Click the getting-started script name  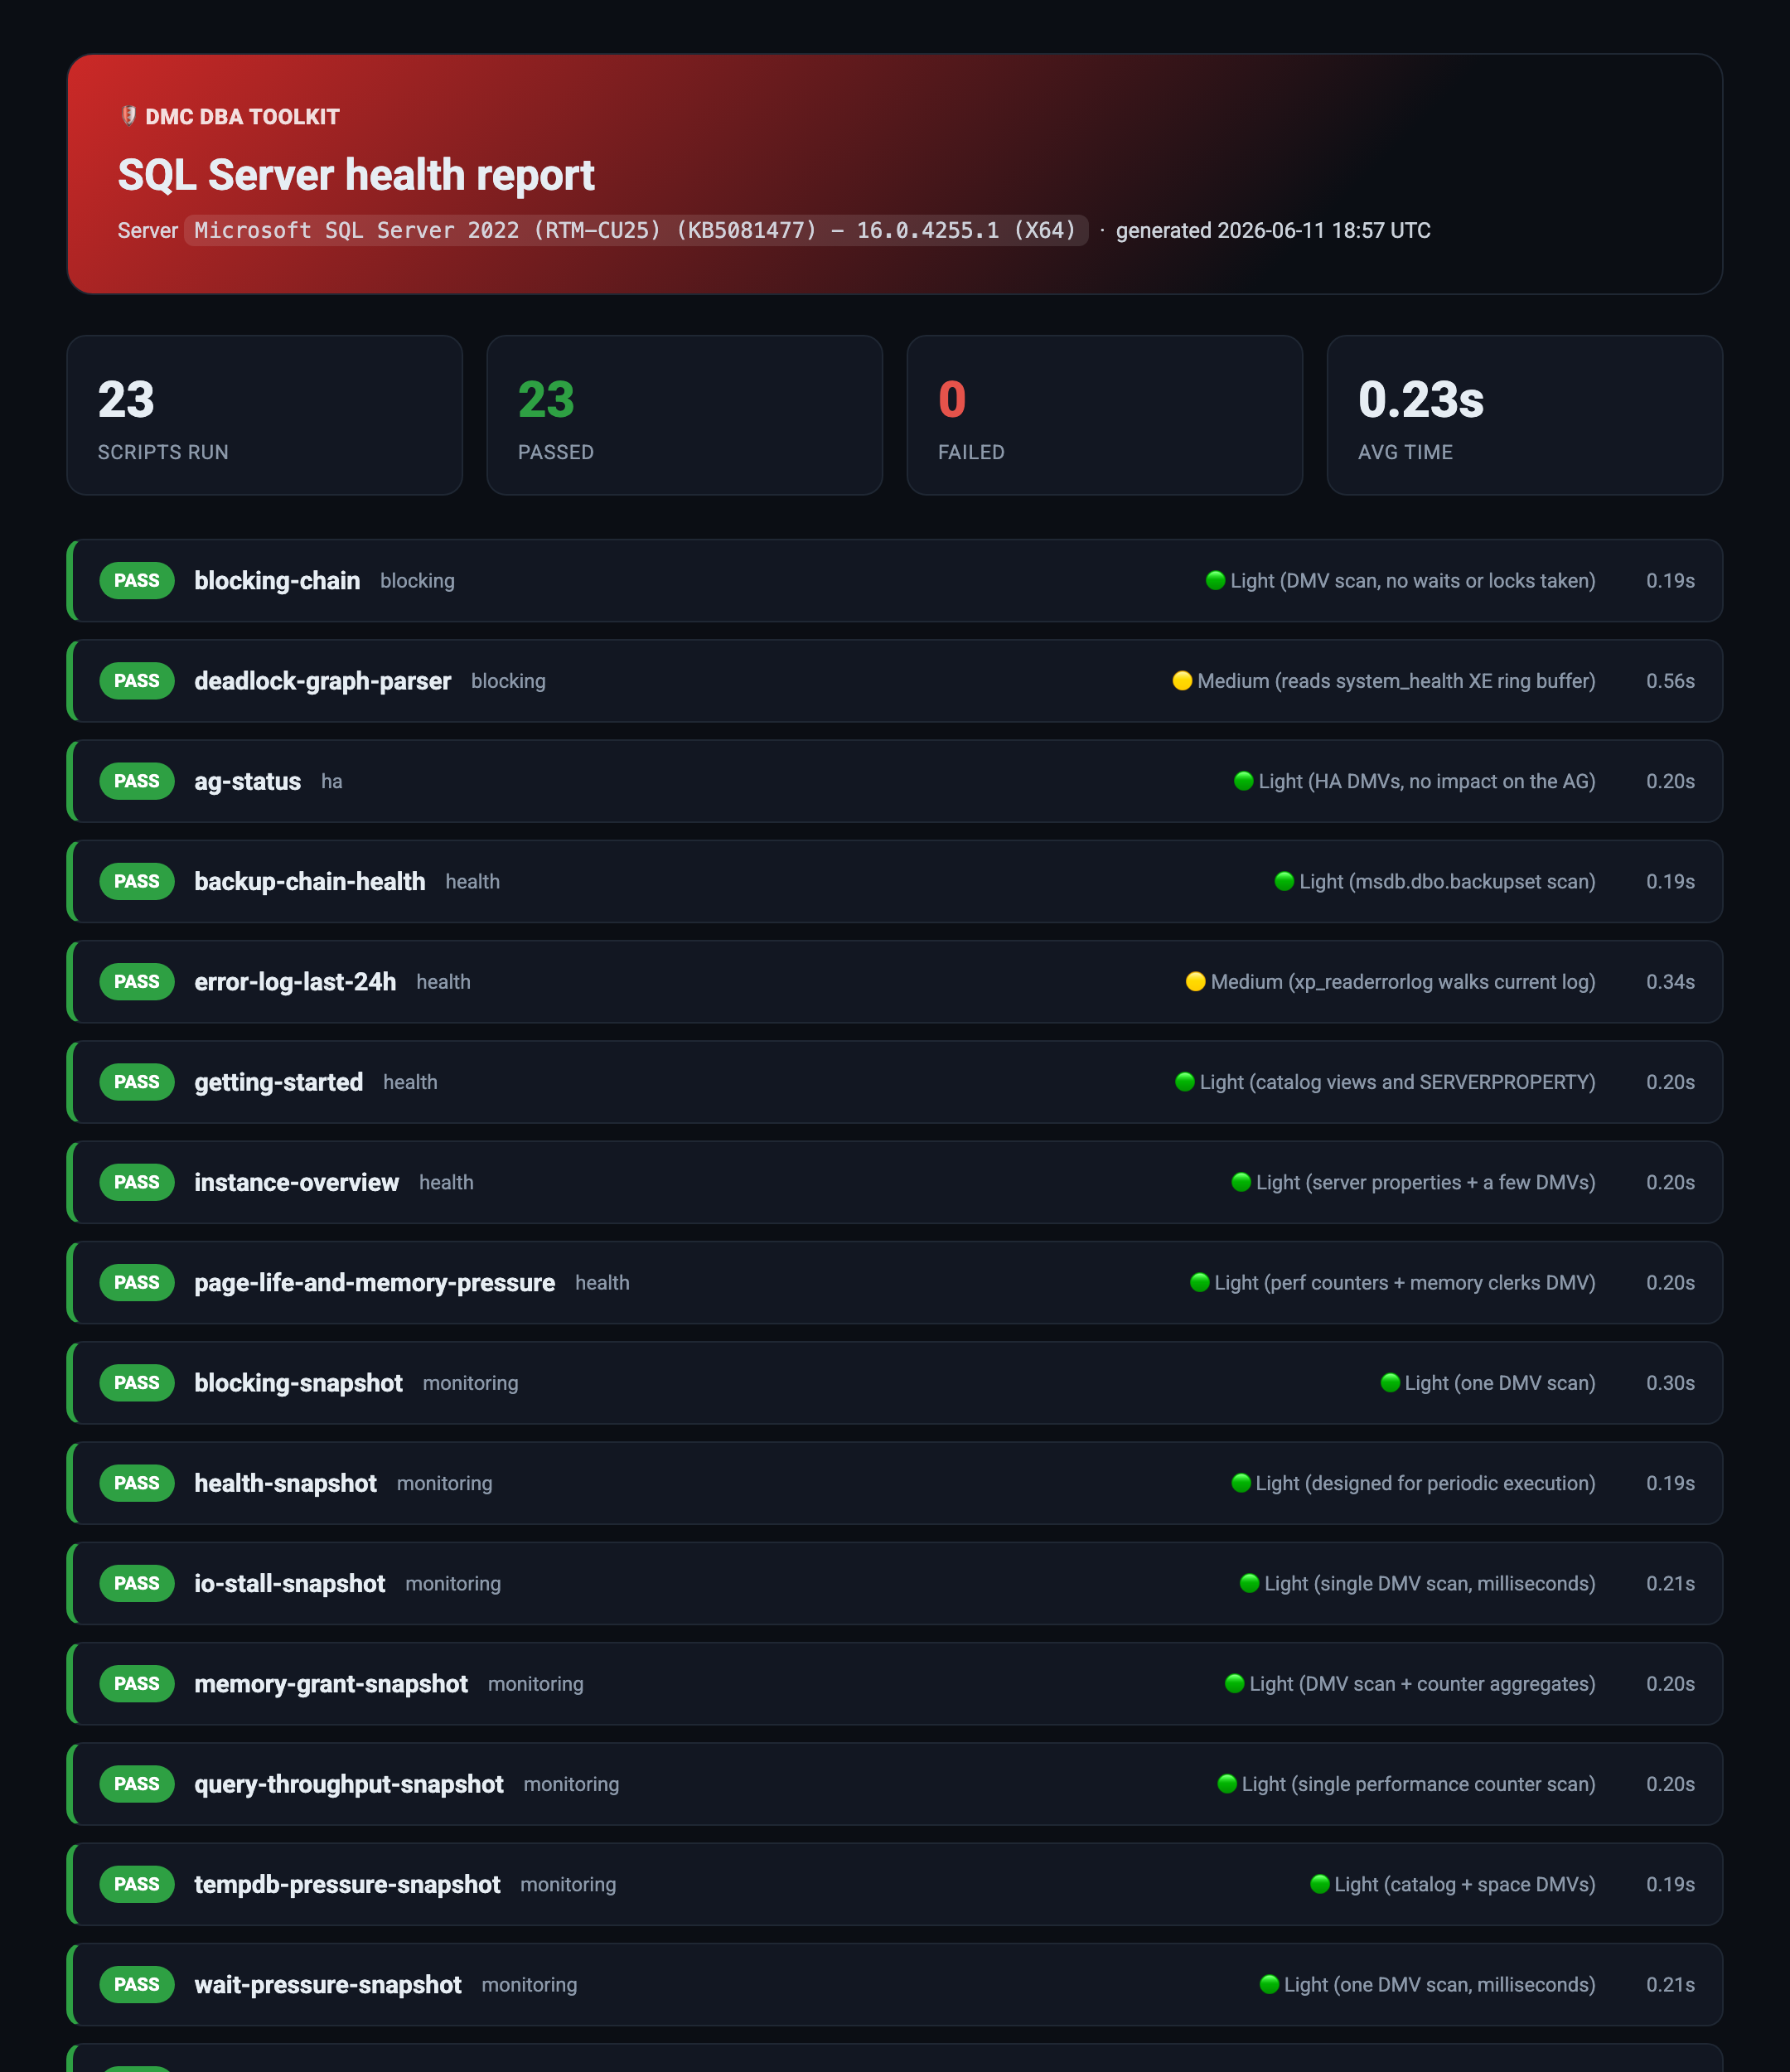[x=279, y=1082]
